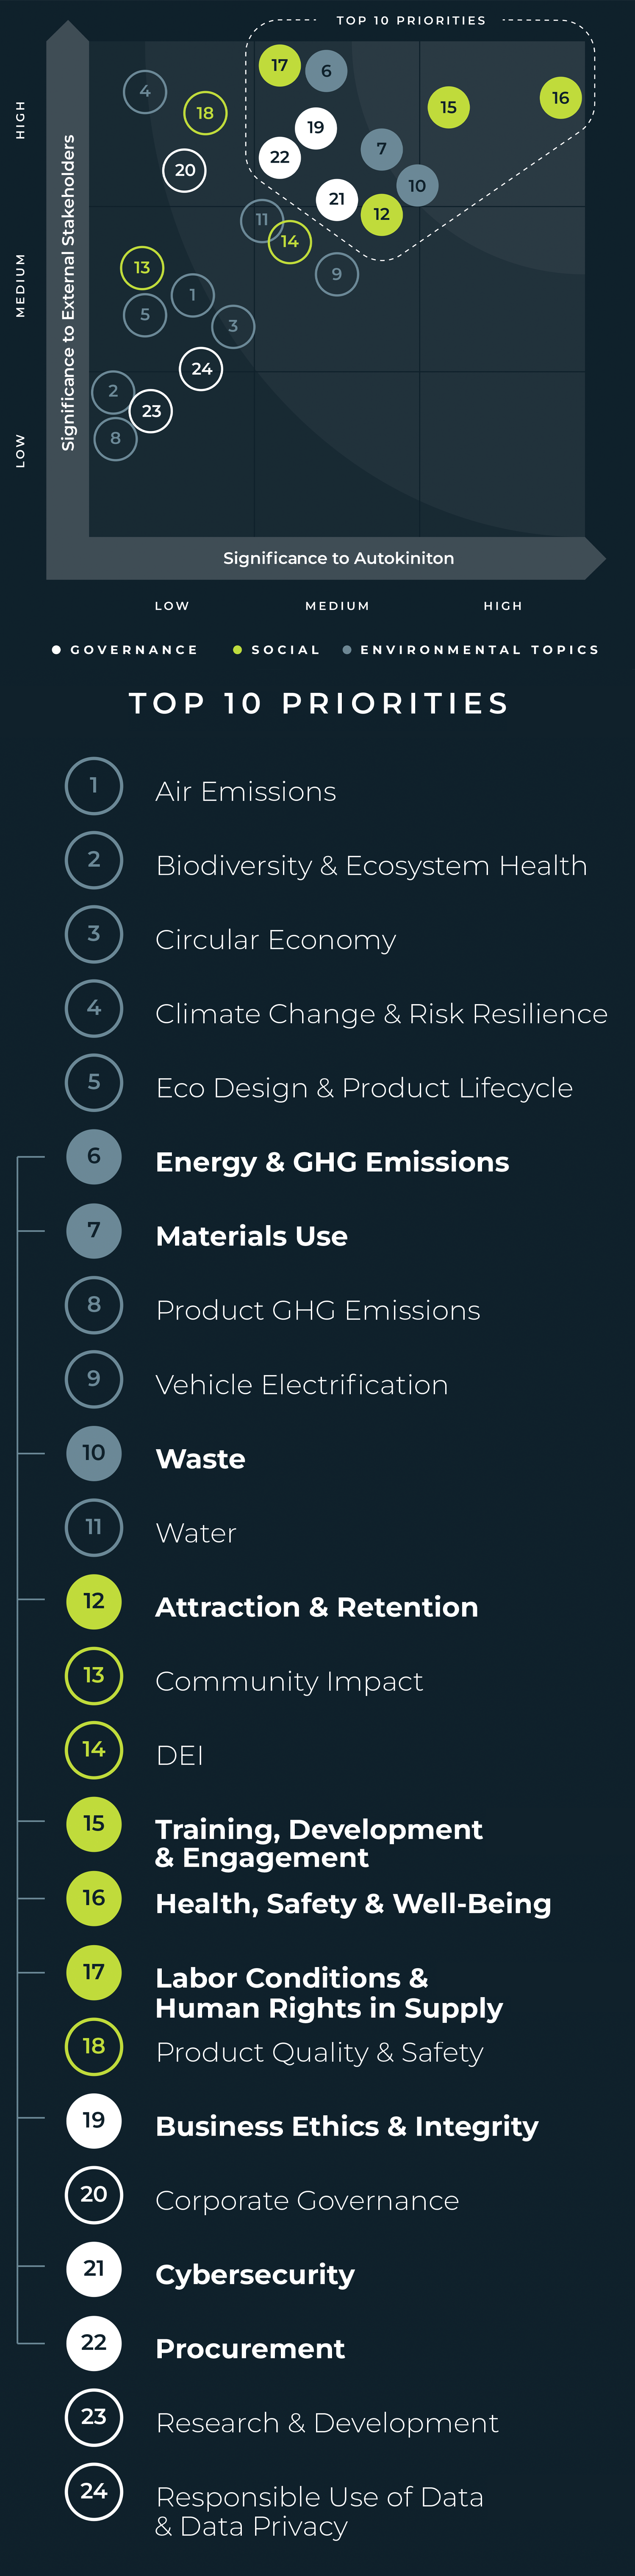This screenshot has width=635, height=2576.
Task: Click bubble 16 in the matrix chart
Action: (x=560, y=98)
